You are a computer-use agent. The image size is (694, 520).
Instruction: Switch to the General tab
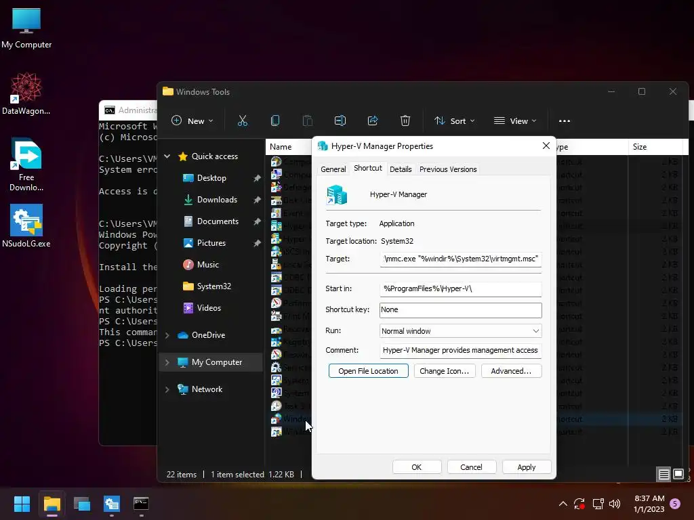point(333,169)
